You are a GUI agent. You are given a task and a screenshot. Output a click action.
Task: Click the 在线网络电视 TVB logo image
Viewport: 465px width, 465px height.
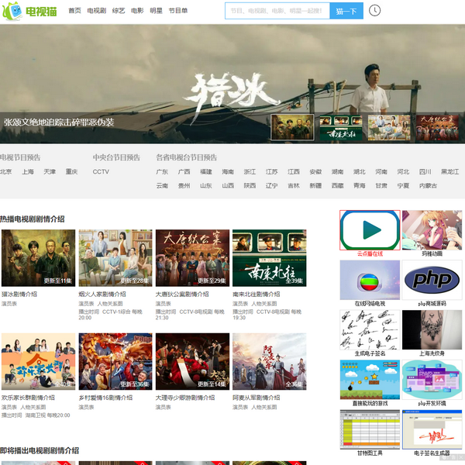point(370,279)
